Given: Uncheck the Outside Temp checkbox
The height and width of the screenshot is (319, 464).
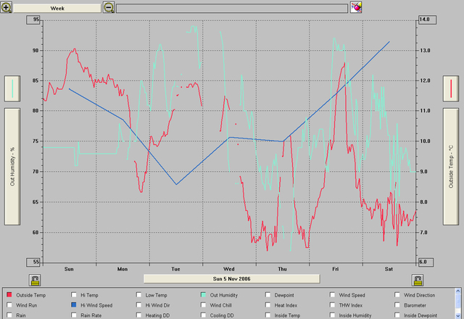Looking at the screenshot, I should [9, 295].
